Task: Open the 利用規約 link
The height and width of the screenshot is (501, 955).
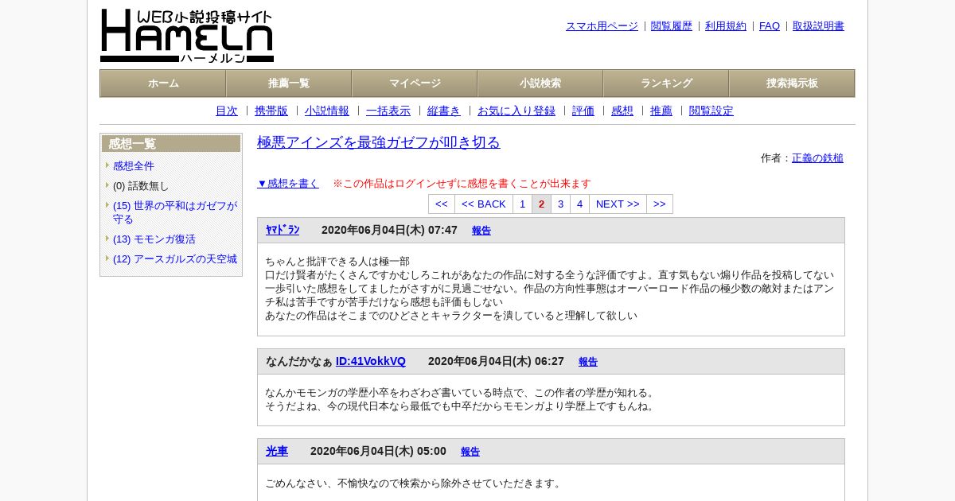Action: [726, 26]
